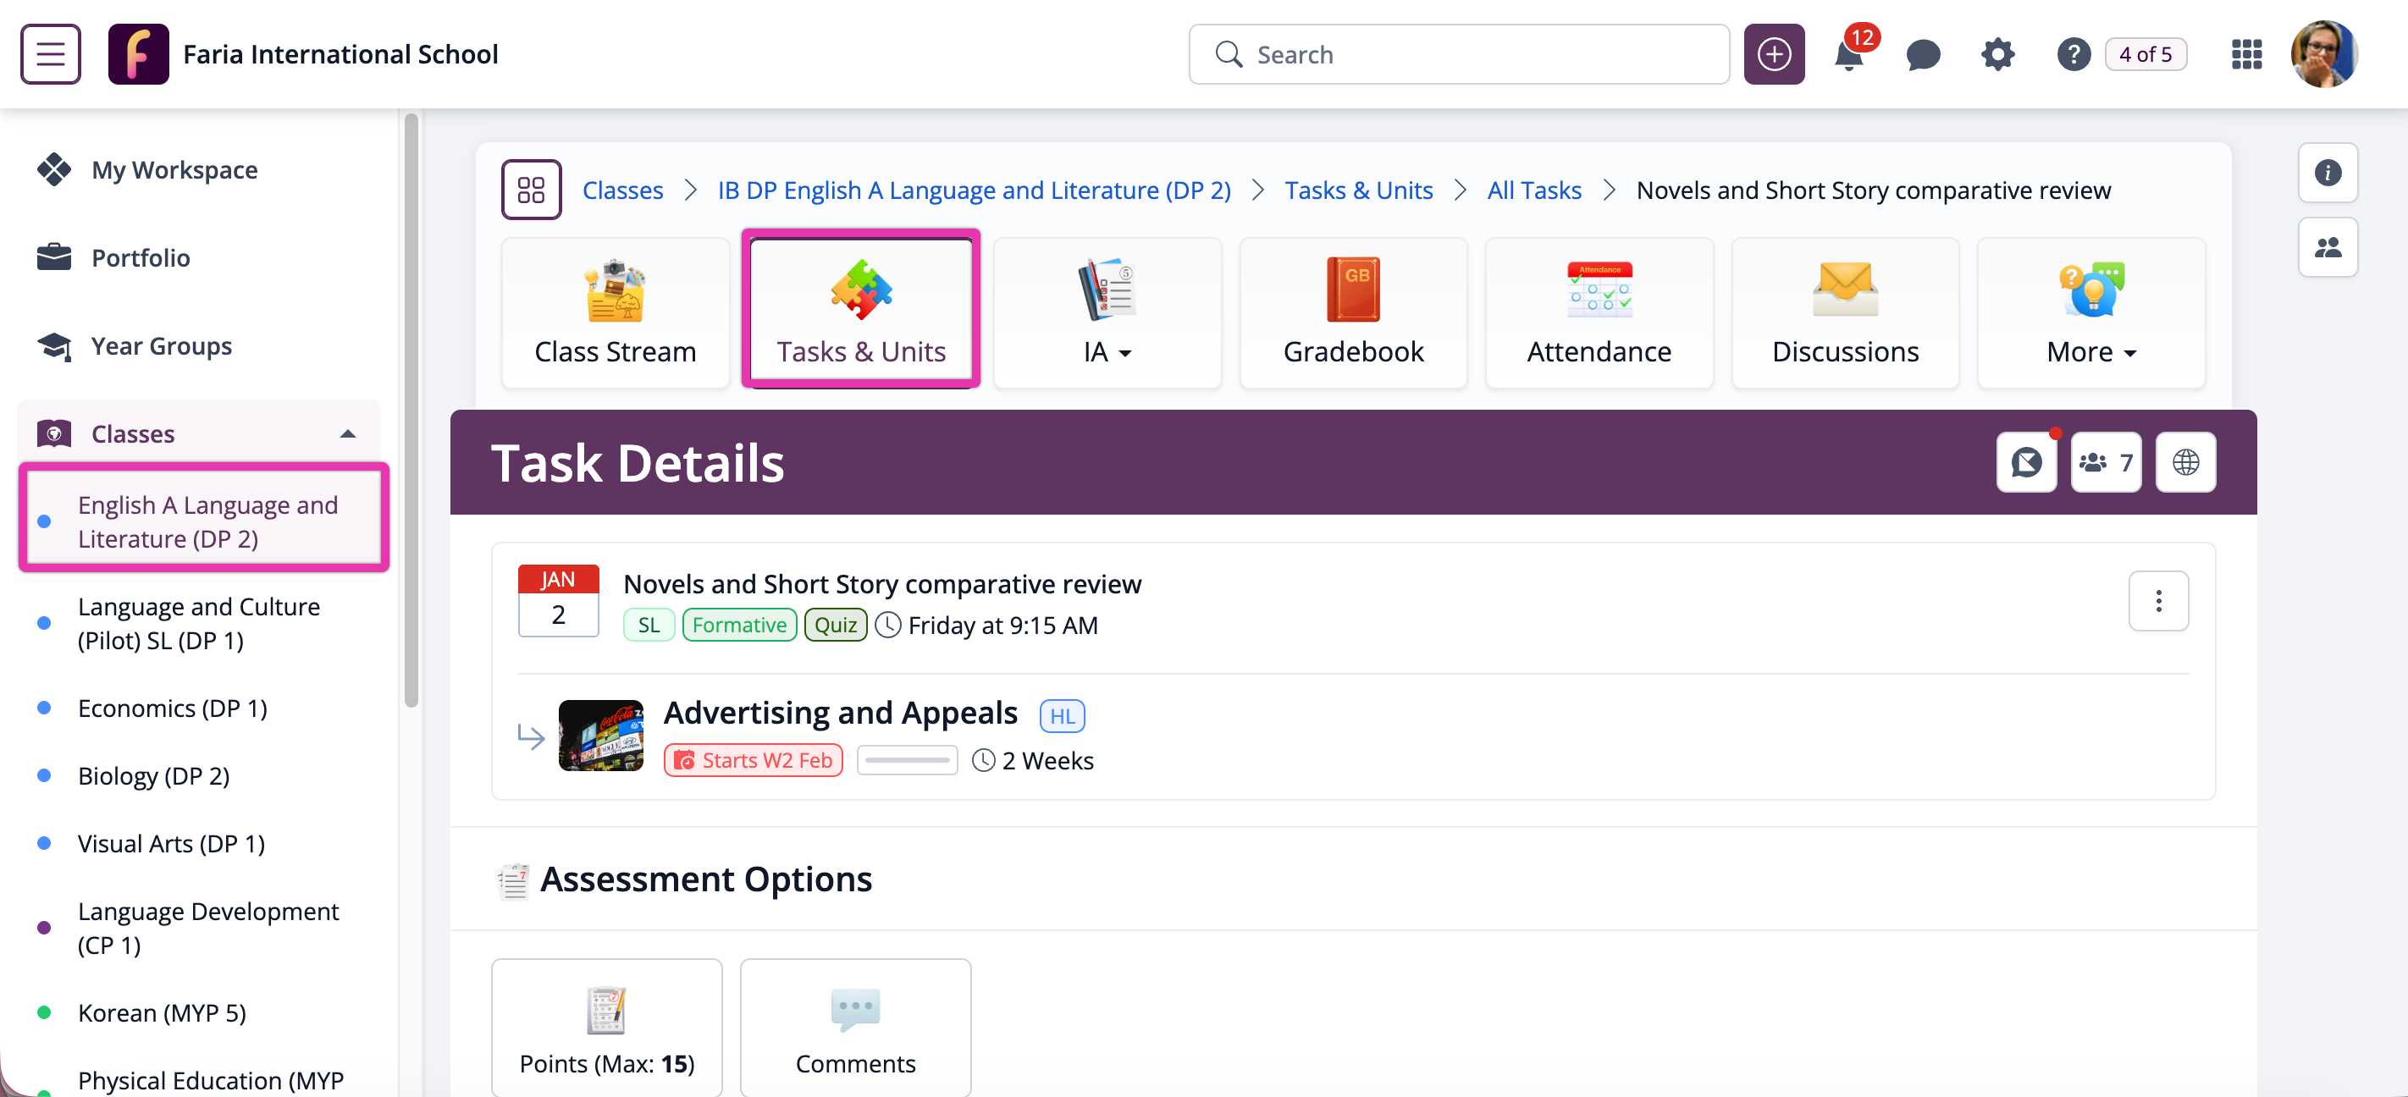This screenshot has width=2408, height=1097.
Task: Click the info icon on right panel
Action: pyautogui.click(x=2328, y=173)
